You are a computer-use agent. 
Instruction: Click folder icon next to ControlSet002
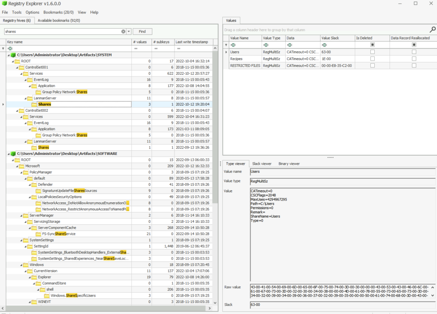tap(21, 110)
